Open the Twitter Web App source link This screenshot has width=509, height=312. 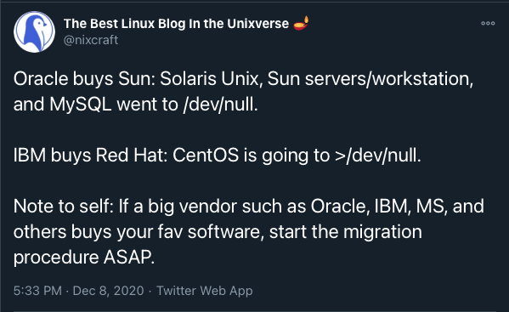205,290
